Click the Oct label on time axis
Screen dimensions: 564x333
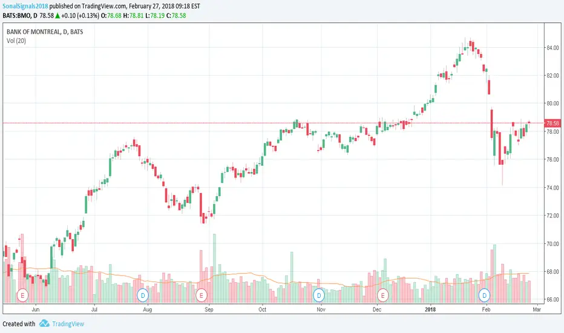[x=262, y=309]
